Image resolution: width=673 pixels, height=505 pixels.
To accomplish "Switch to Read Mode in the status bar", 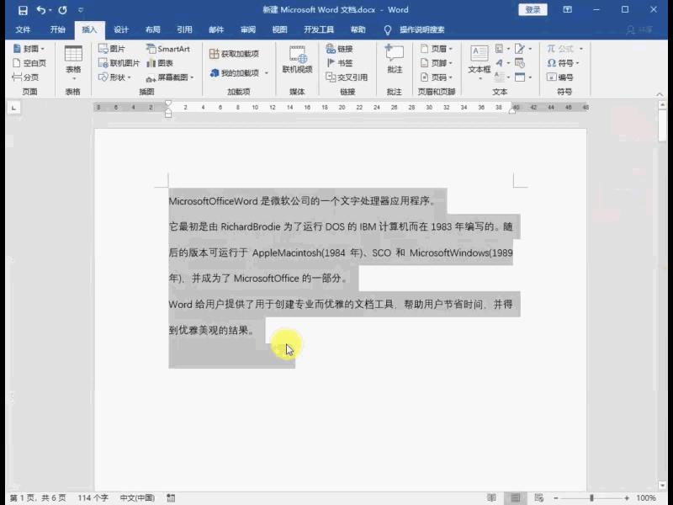I will (491, 497).
